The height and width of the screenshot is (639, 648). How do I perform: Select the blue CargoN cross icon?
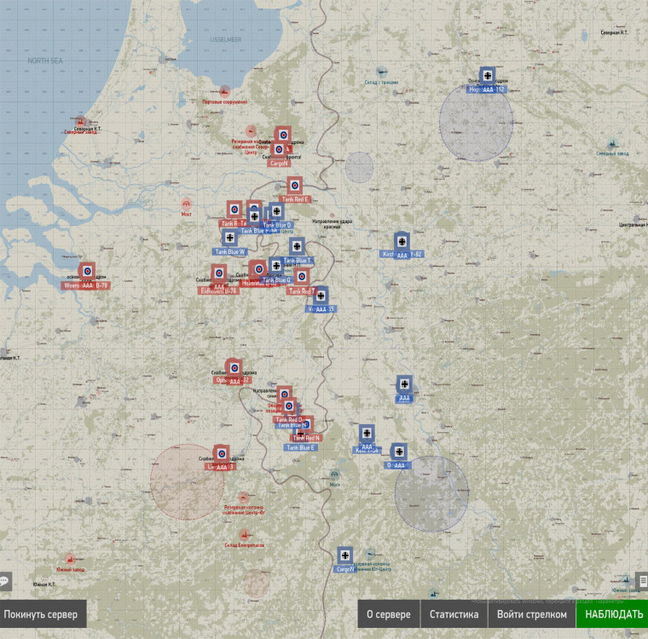345,556
